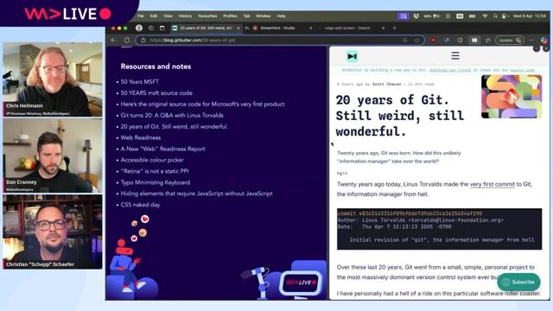
Task: Open A New "Web" Readiness Report link
Action: pyautogui.click(x=163, y=149)
